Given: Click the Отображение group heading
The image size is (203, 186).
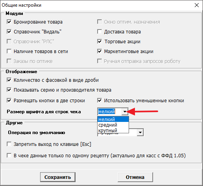Looking at the screenshot, I should [21, 72].
